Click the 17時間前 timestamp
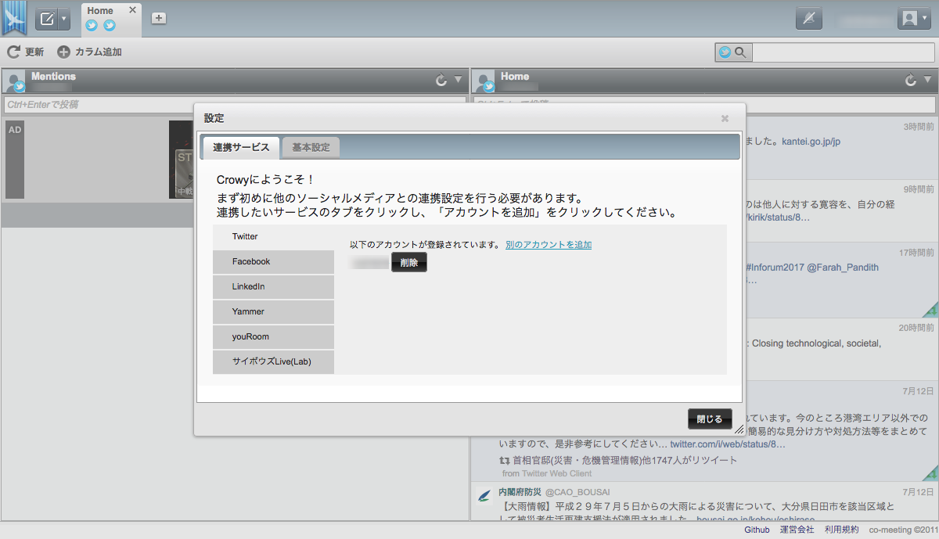 (x=916, y=253)
